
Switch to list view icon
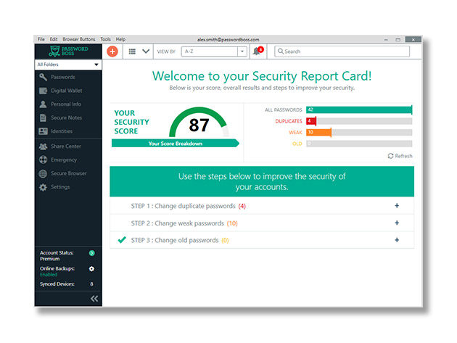coord(132,51)
